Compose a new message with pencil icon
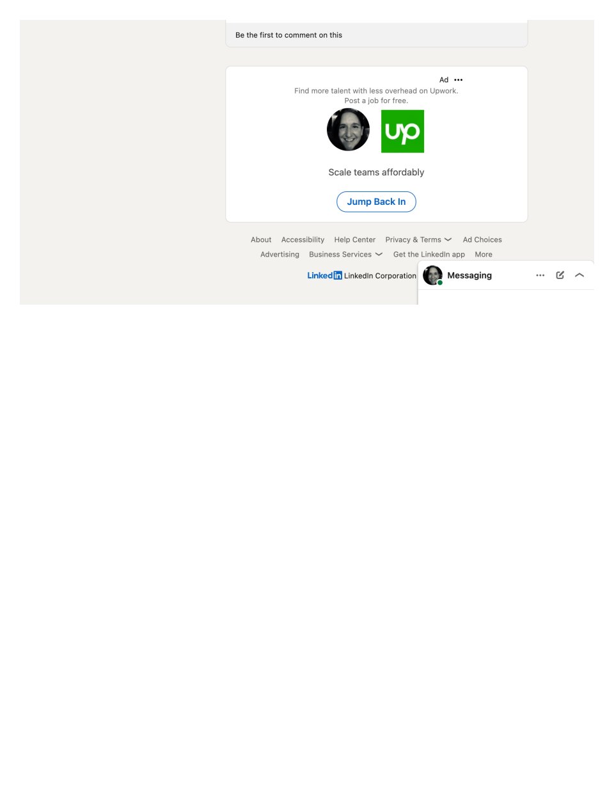614x795 pixels. (560, 275)
